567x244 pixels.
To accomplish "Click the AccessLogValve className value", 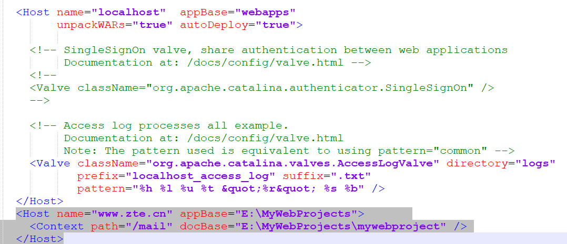I will coord(292,163).
